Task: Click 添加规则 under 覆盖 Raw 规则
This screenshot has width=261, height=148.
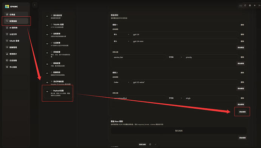Action: pyautogui.click(x=242, y=138)
